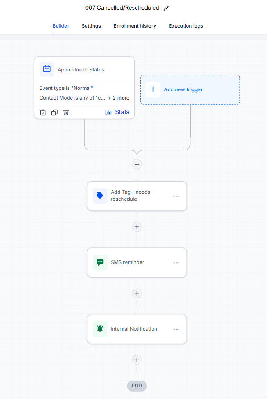Switch to the Settings tab

(x=91, y=26)
